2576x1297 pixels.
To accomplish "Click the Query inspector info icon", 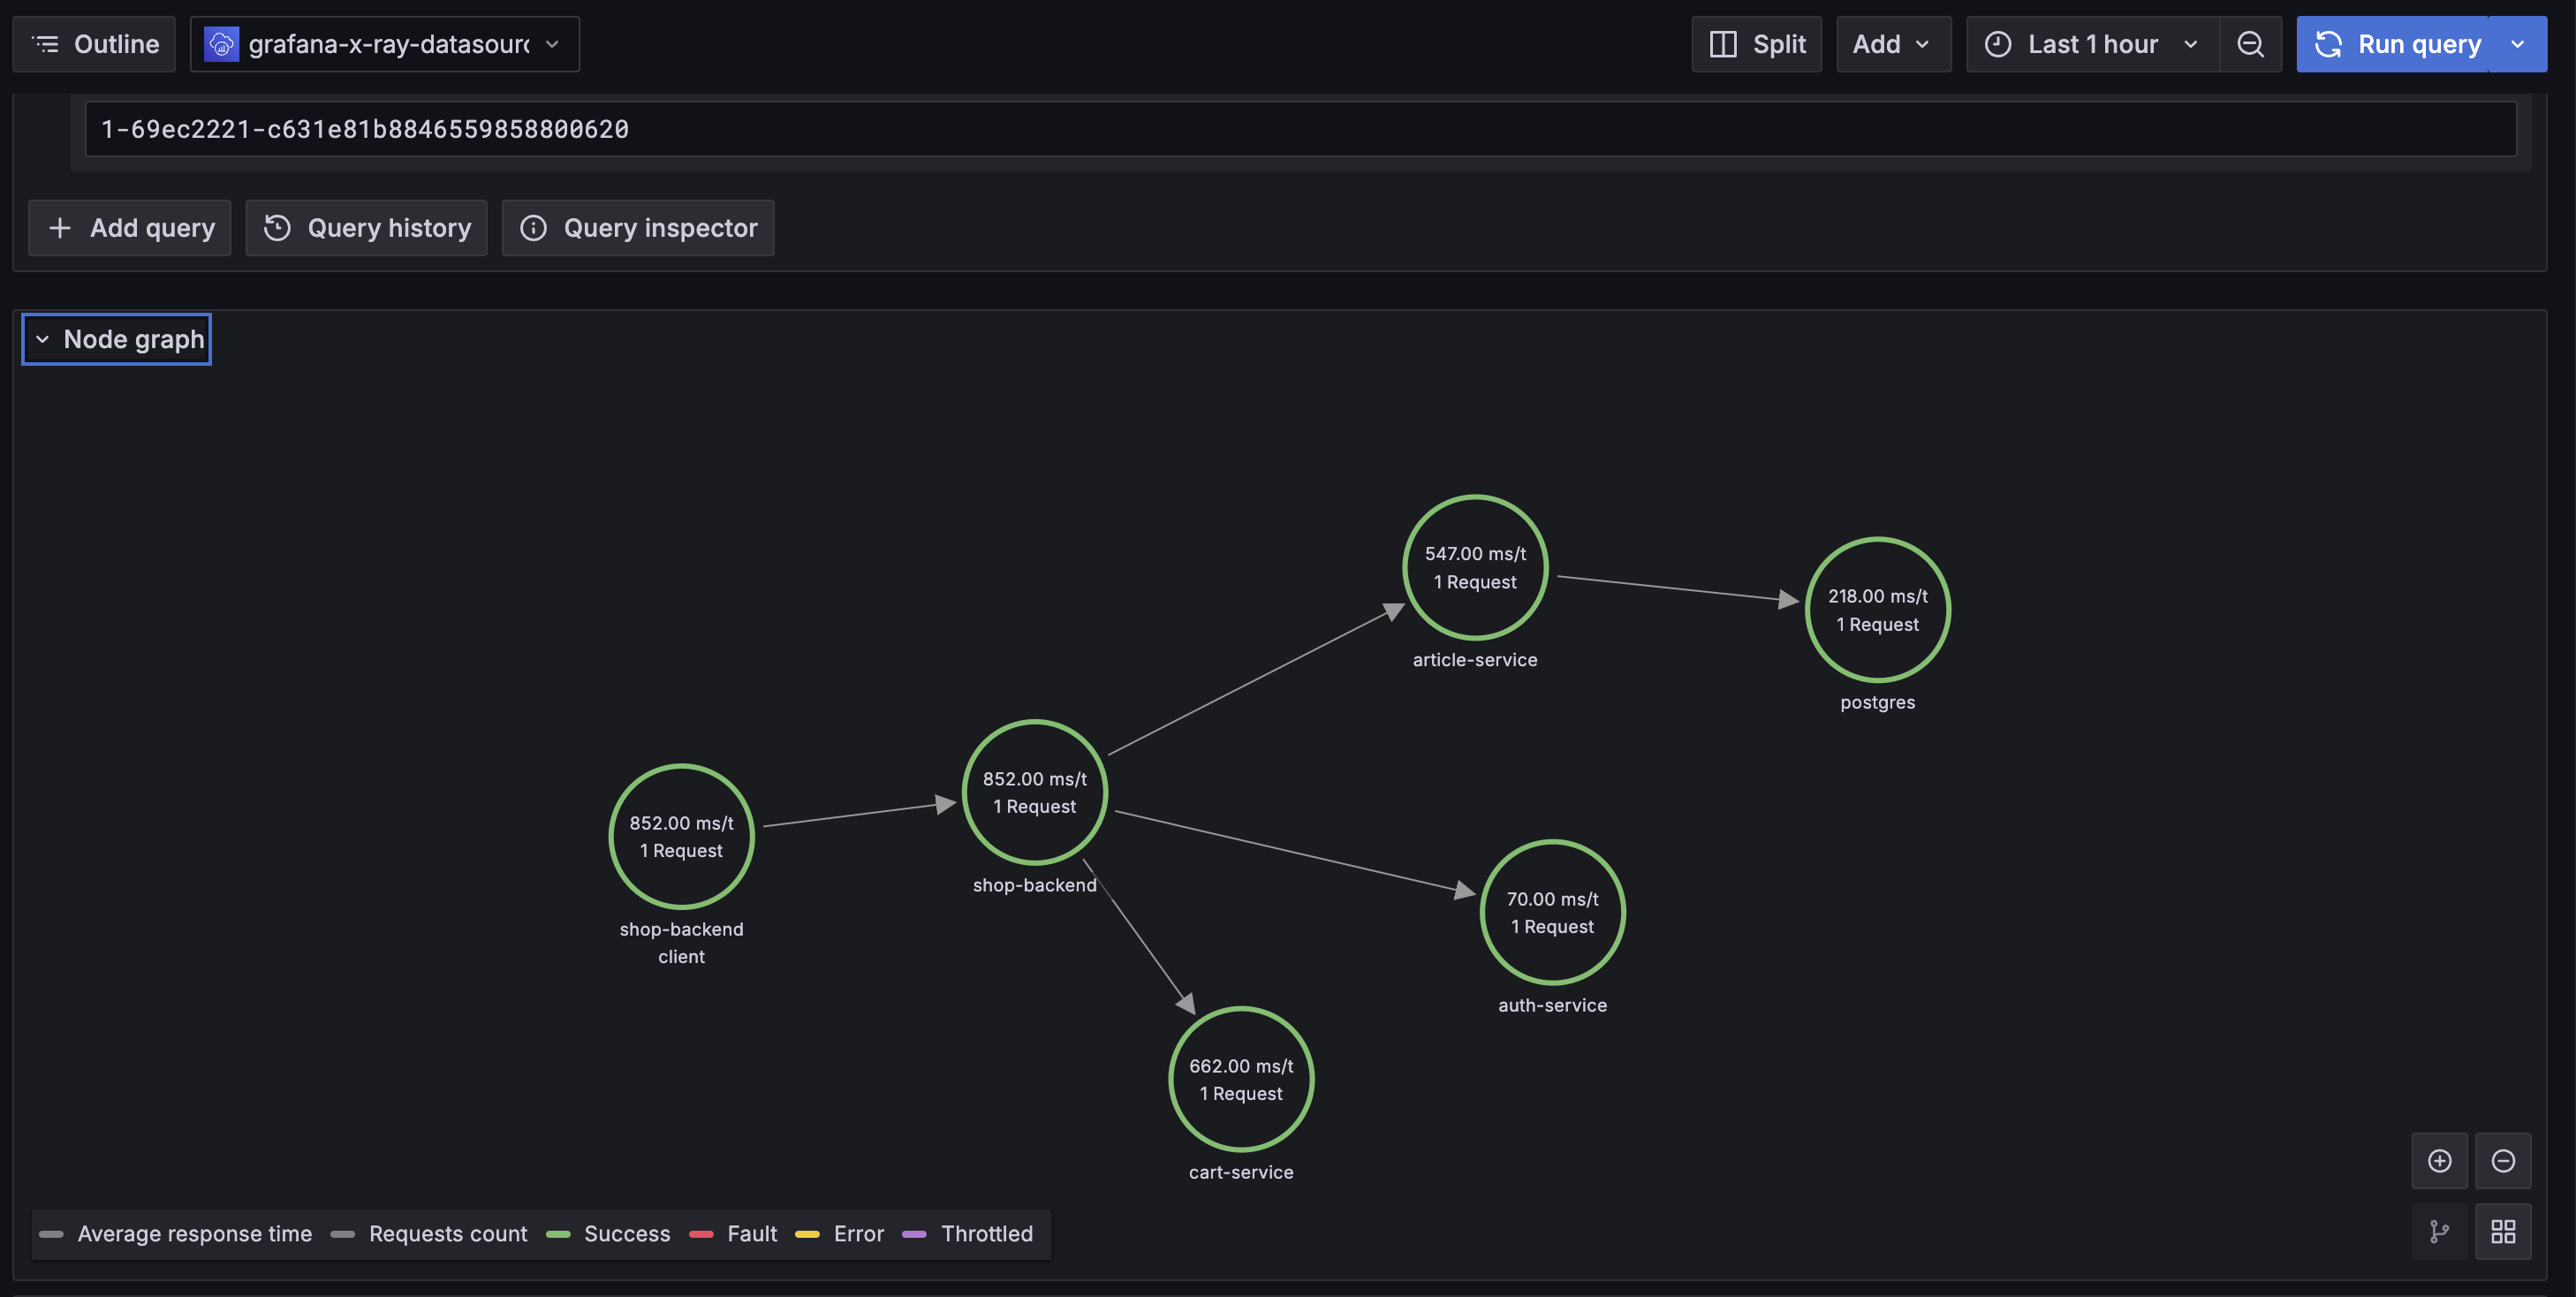I will point(533,227).
